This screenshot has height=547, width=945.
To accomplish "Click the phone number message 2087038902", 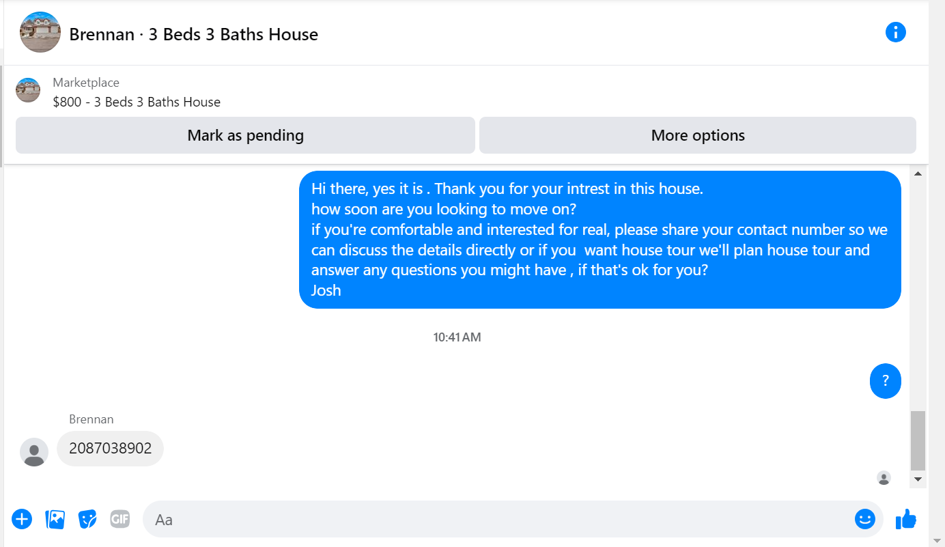I will click(x=110, y=449).
